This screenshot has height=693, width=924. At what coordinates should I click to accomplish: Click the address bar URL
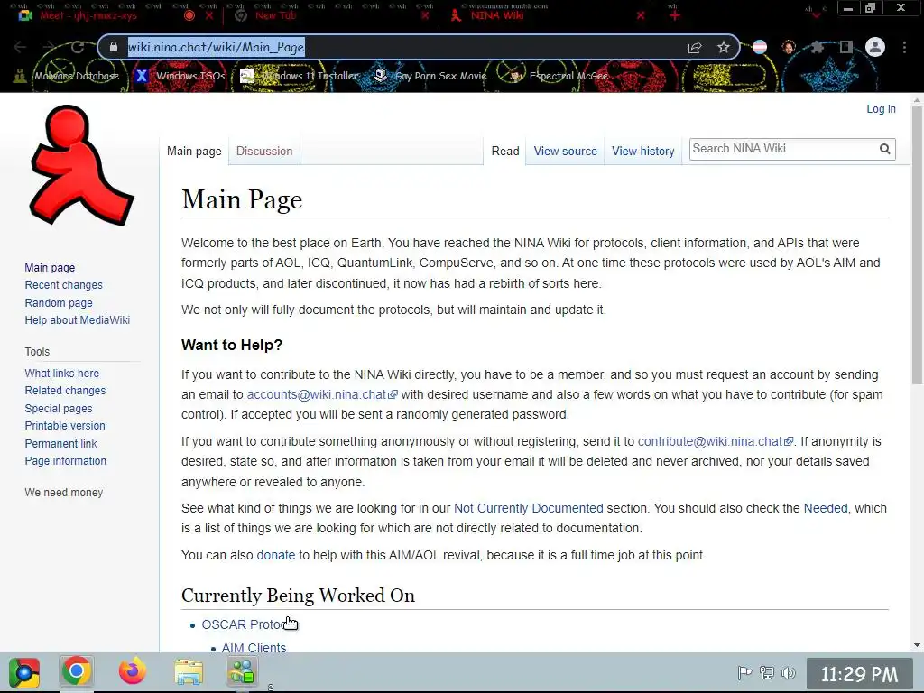tap(217, 47)
